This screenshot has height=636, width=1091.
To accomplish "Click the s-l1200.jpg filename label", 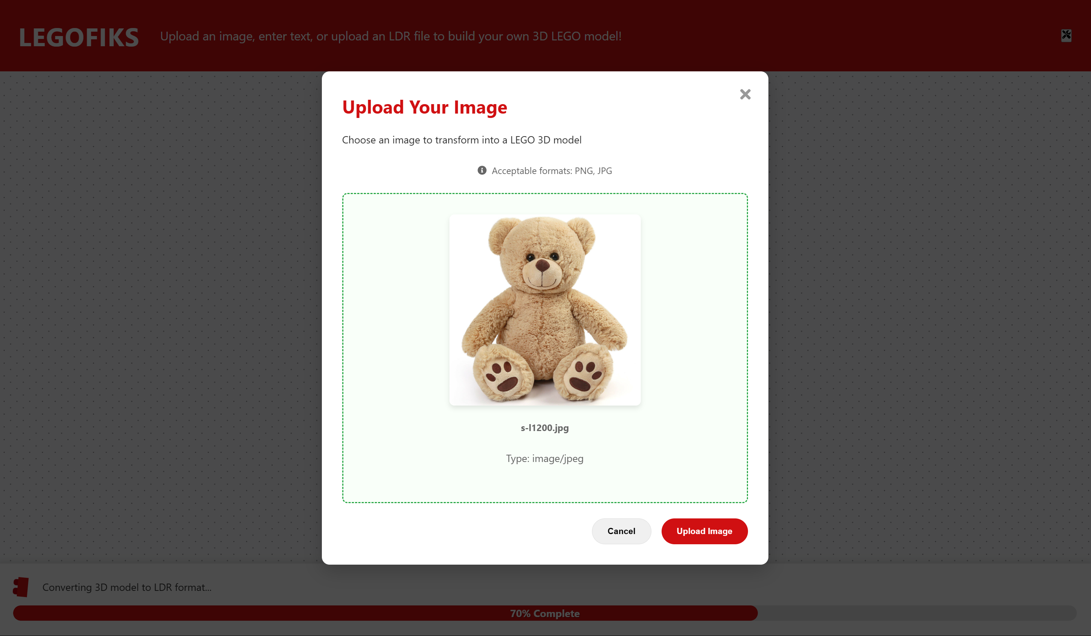I will pos(545,428).
